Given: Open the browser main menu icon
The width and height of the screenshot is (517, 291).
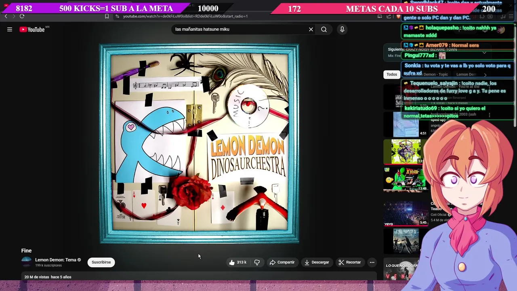Looking at the screenshot, I should pos(511,16).
